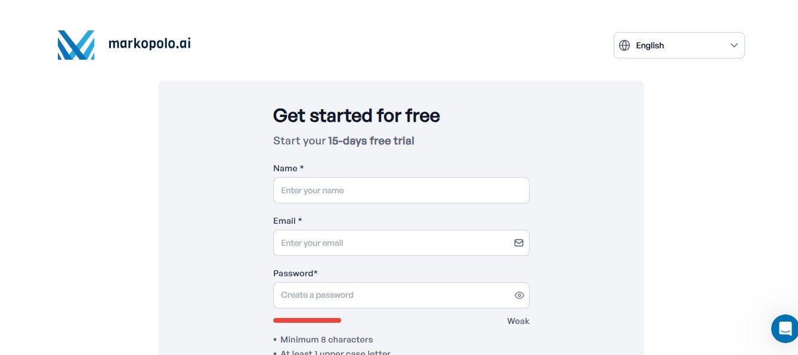Click the upper case letter requirement text
The image size is (798, 355).
(335, 352)
